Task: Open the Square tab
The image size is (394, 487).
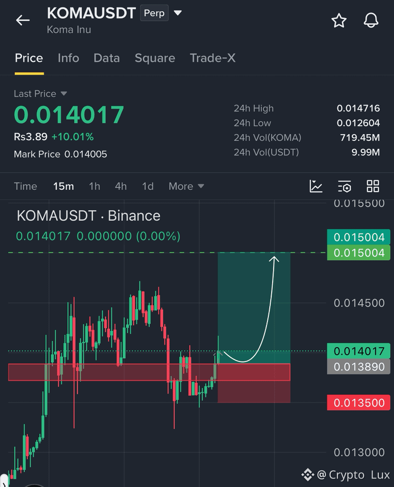Action: point(155,58)
